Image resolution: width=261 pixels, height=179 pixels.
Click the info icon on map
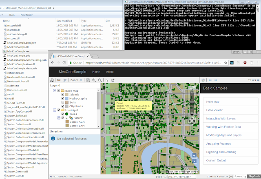click(194, 161)
